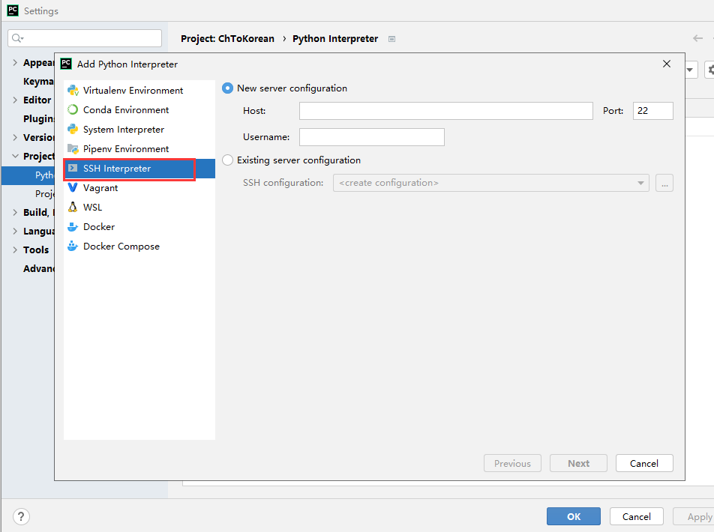Open the Settings help question mark
Image resolution: width=714 pixels, height=532 pixels.
tap(21, 516)
